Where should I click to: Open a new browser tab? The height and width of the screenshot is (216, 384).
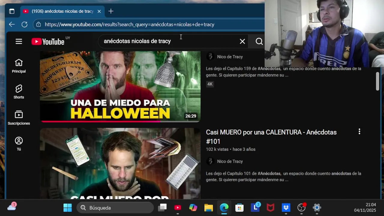[x=111, y=11]
